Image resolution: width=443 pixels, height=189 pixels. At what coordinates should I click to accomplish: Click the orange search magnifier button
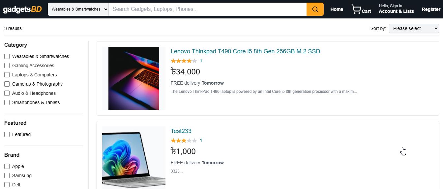click(315, 9)
